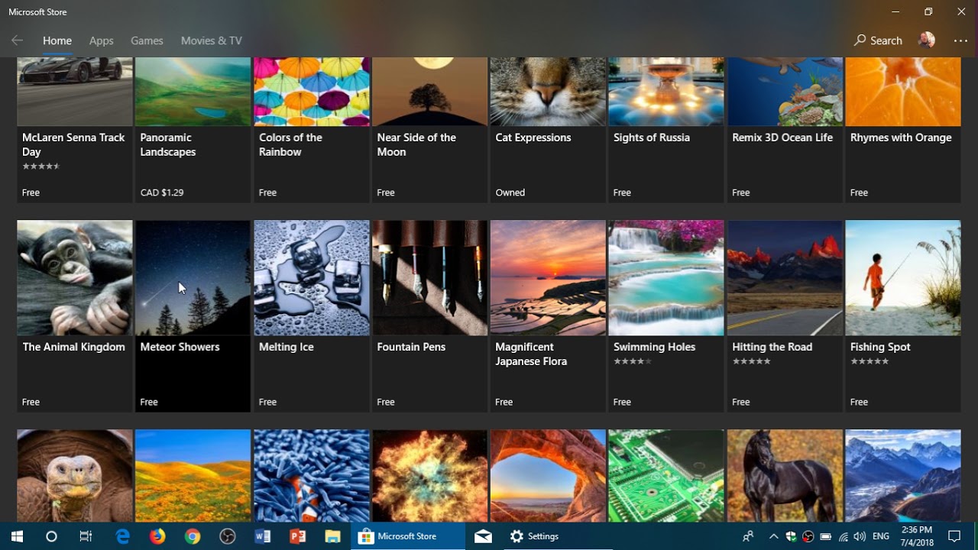This screenshot has width=978, height=550.
Task: Open the Mail app in the taskbar
Action: 483,536
